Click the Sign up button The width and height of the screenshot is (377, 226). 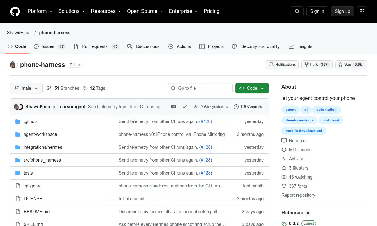342,11
